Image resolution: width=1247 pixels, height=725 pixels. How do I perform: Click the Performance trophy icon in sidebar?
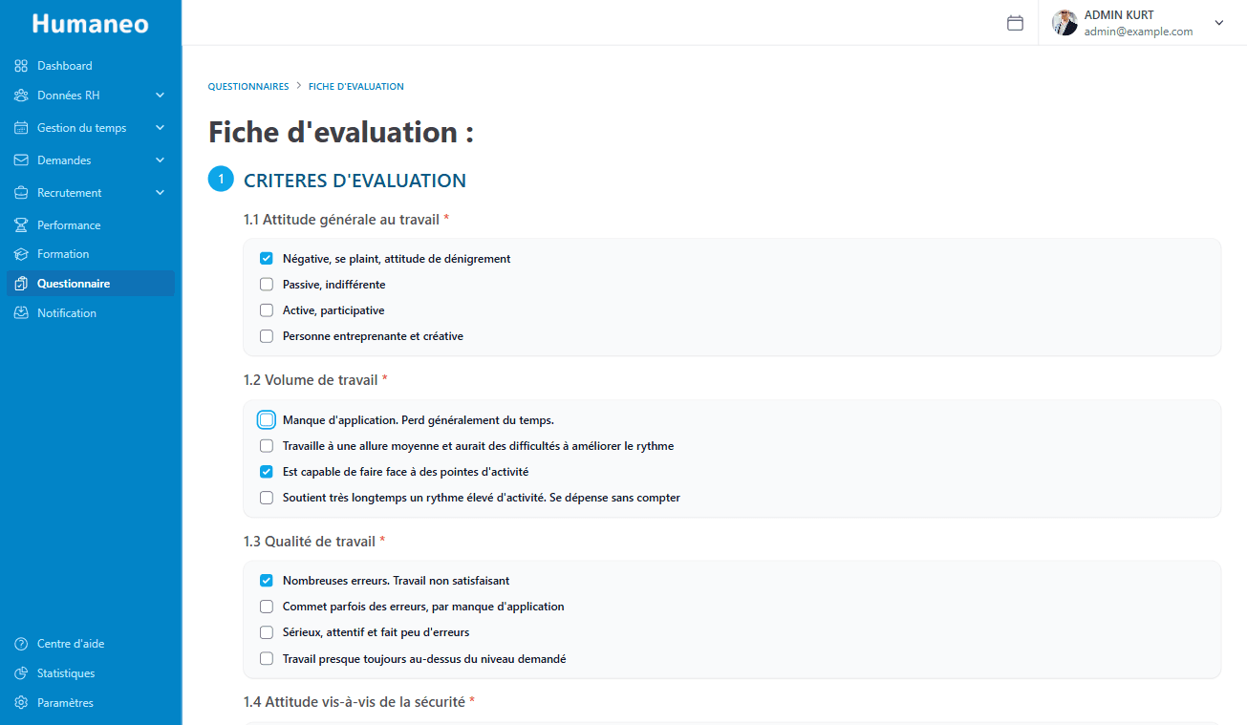21,225
